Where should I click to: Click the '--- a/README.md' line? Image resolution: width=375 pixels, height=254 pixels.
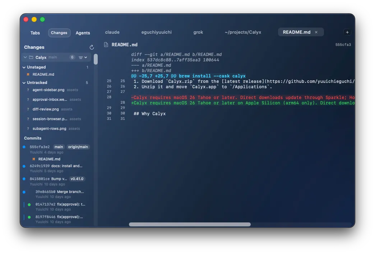click(x=151, y=65)
